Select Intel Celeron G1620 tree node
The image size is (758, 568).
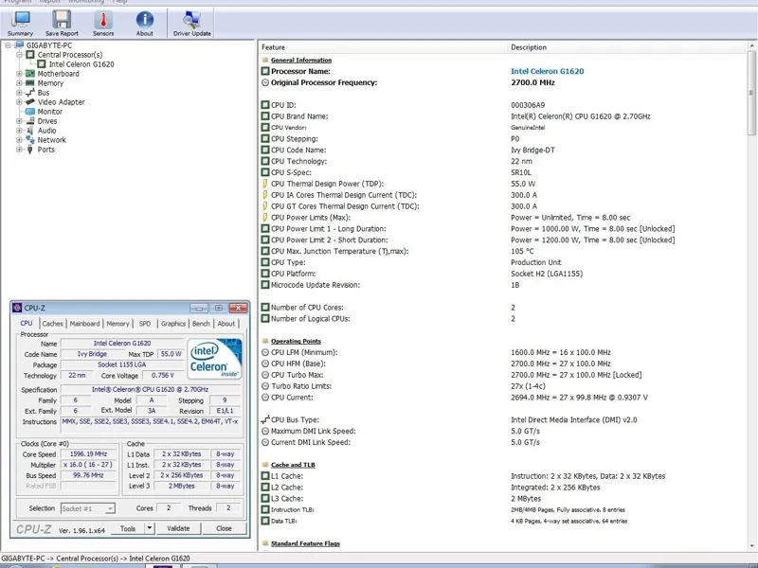pos(81,64)
